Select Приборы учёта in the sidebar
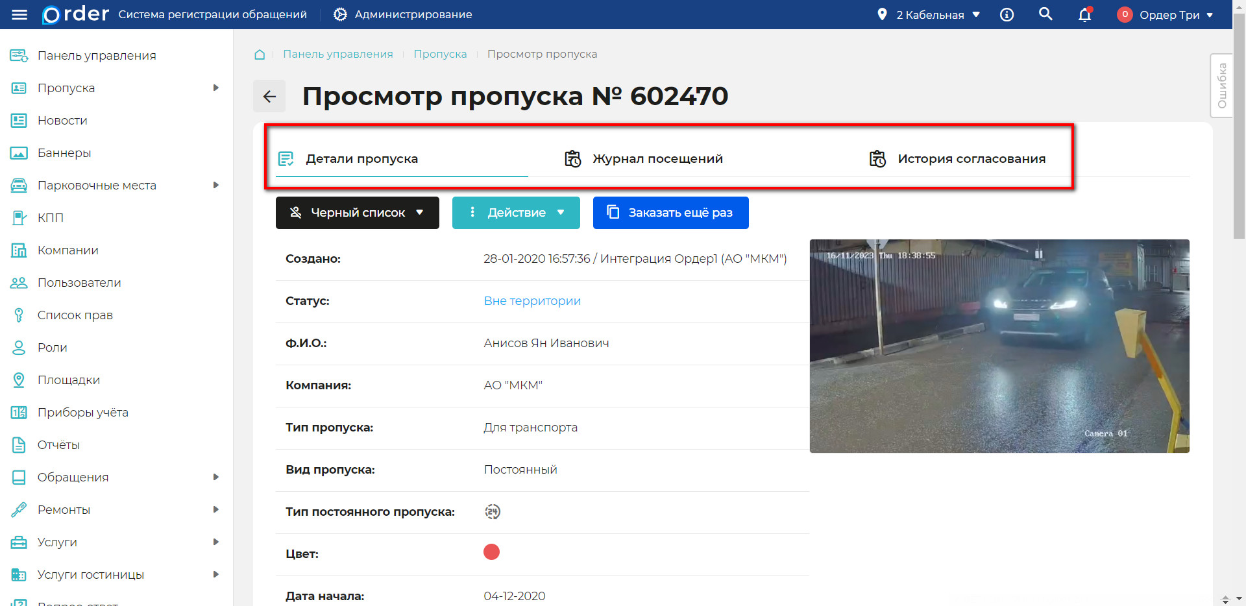The width and height of the screenshot is (1246, 606). tap(83, 412)
